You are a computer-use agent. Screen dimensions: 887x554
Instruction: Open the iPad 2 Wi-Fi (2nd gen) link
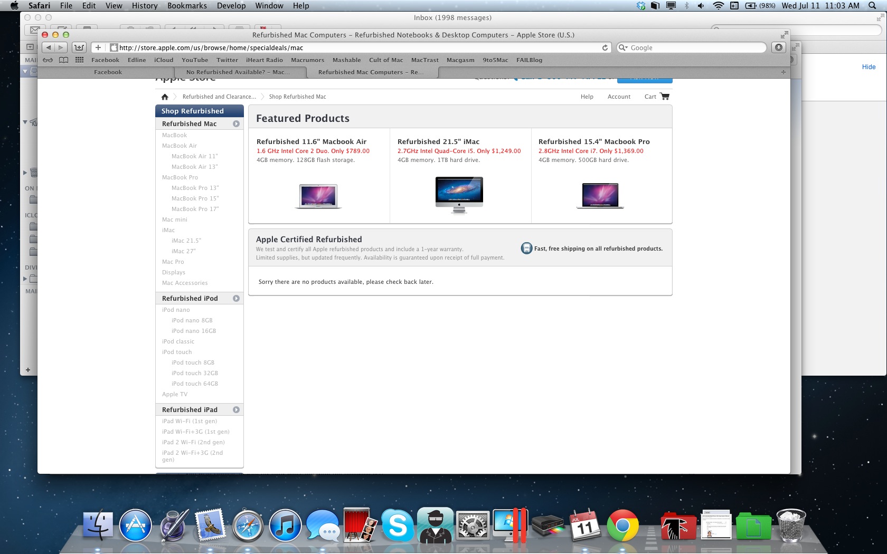pyautogui.click(x=193, y=442)
